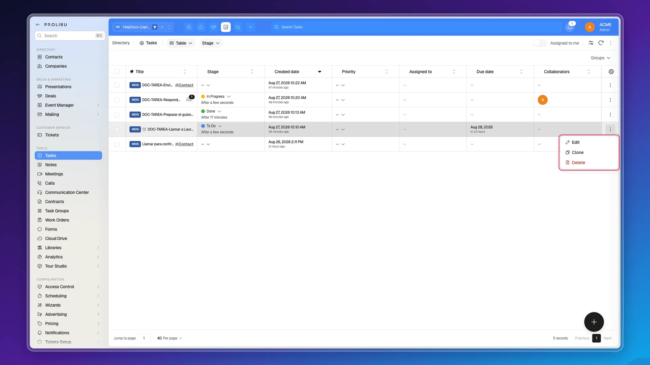Open the Table view dropdown
Viewport: 650px width, 365px height.
pos(181,43)
